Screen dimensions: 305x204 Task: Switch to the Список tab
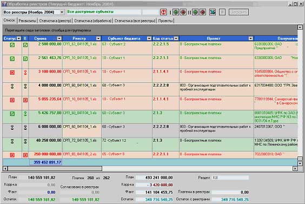pos(9,20)
